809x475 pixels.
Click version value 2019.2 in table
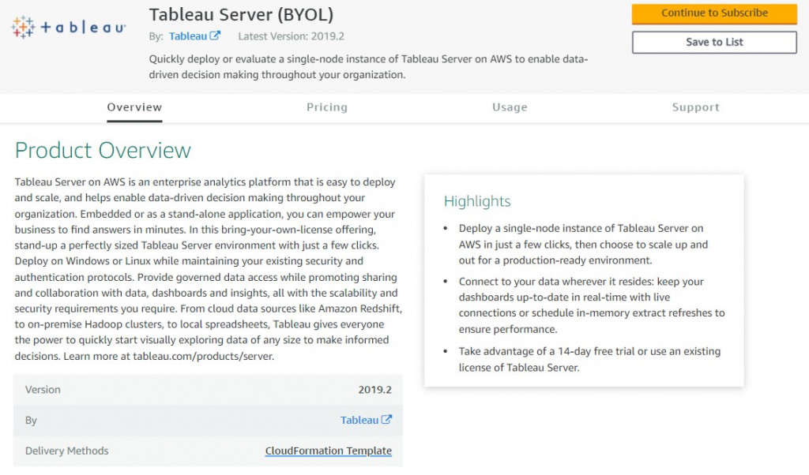click(375, 390)
